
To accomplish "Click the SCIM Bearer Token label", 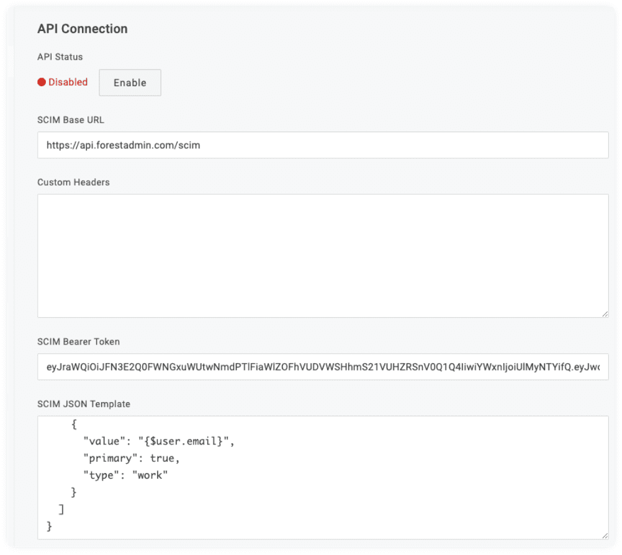I will [79, 341].
